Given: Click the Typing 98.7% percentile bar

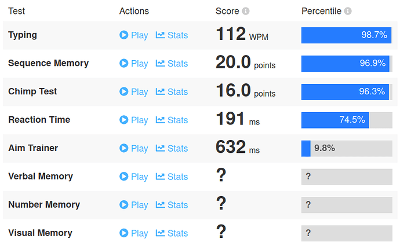Looking at the screenshot, I should pos(346,35).
